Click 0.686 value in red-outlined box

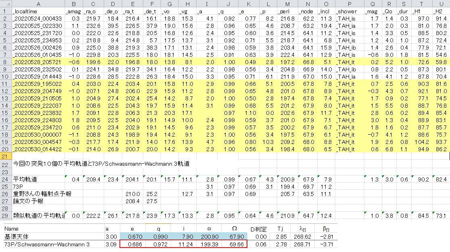pyautogui.click(x=134, y=244)
